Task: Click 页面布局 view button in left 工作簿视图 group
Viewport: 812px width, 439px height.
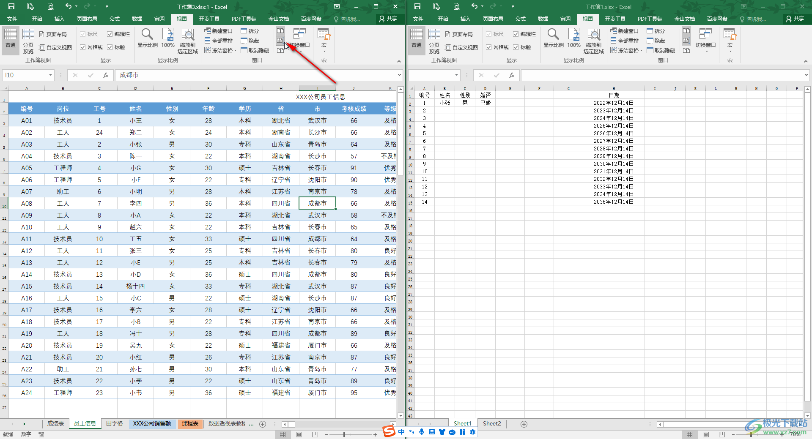Action: pyautogui.click(x=53, y=34)
